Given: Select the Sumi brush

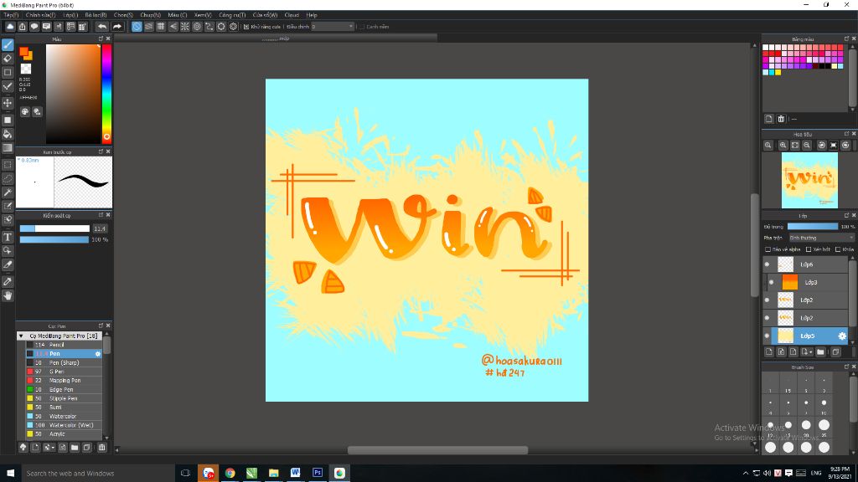Looking at the screenshot, I should [x=64, y=408].
